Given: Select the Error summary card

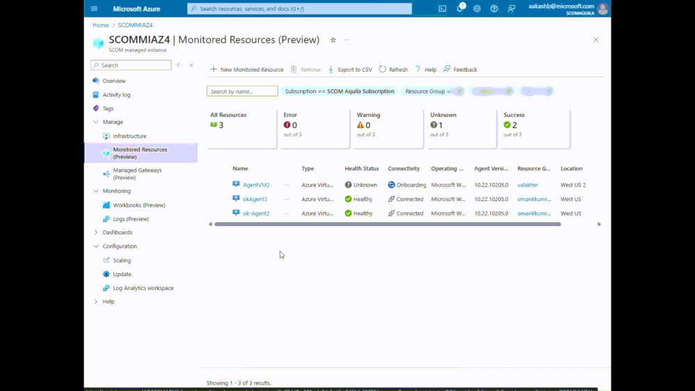Looking at the screenshot, I should (315, 129).
